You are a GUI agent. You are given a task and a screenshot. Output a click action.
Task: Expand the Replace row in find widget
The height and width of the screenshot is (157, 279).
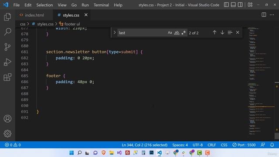pyautogui.click(x=115, y=33)
